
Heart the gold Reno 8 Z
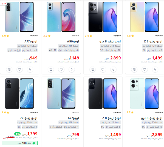pos(145,70)
